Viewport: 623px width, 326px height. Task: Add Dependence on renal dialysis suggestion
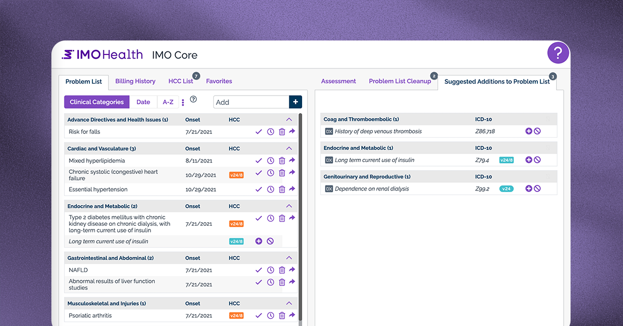[x=529, y=188]
